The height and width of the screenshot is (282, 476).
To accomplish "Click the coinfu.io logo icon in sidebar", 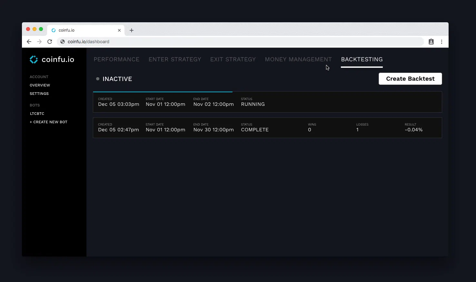I will [34, 59].
